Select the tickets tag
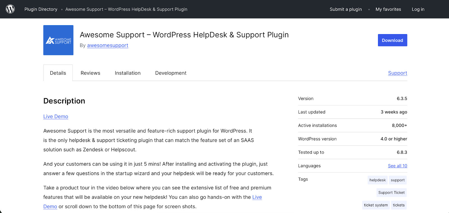Image resolution: width=449 pixels, height=213 pixels. pos(399,205)
